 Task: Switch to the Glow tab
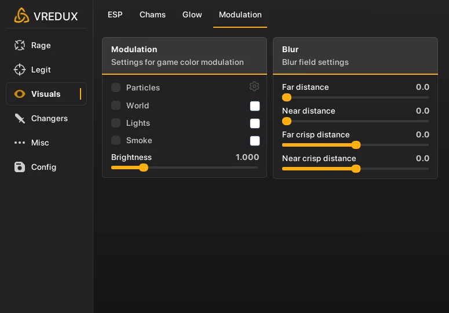pyautogui.click(x=192, y=14)
